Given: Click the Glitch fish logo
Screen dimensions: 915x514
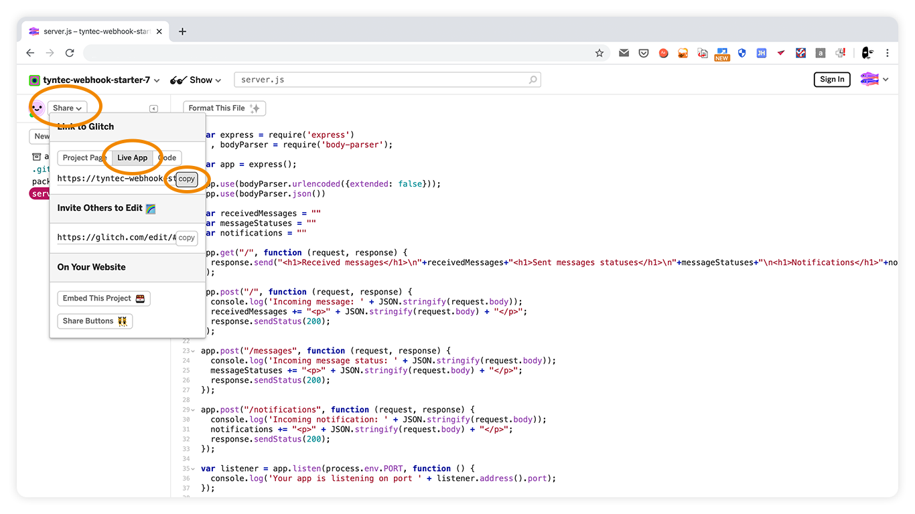Looking at the screenshot, I should tap(869, 80).
